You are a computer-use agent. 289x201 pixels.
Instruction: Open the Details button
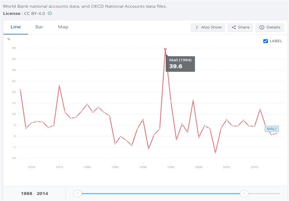(269, 27)
